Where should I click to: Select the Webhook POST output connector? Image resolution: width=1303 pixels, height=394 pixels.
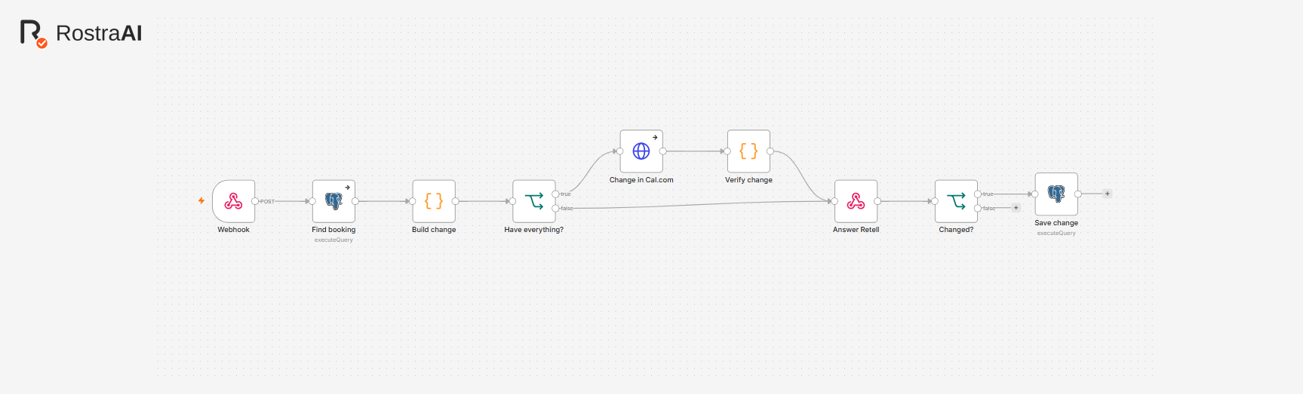point(255,201)
